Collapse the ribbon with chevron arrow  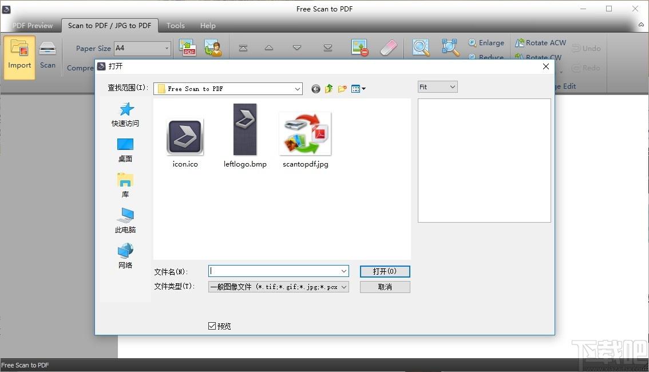point(641,25)
